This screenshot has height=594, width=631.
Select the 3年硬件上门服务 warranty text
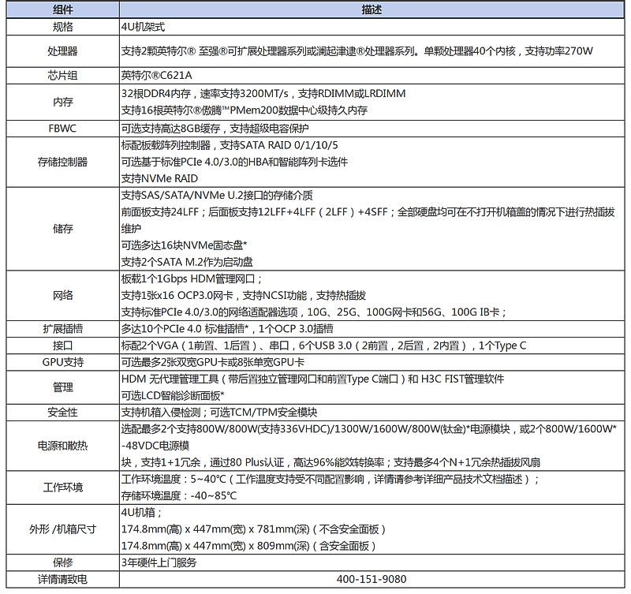(159, 562)
